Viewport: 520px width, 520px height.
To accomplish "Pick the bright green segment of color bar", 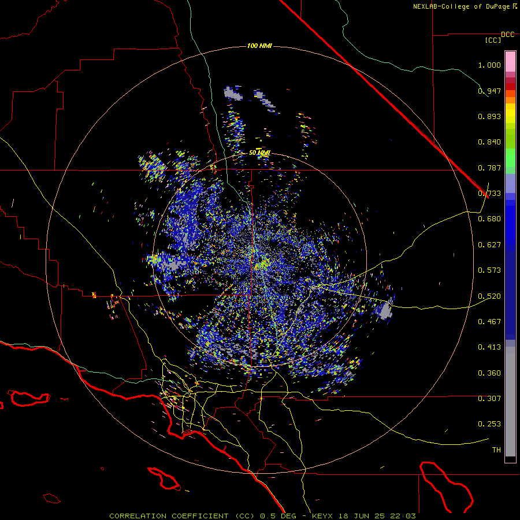I will [x=510, y=158].
